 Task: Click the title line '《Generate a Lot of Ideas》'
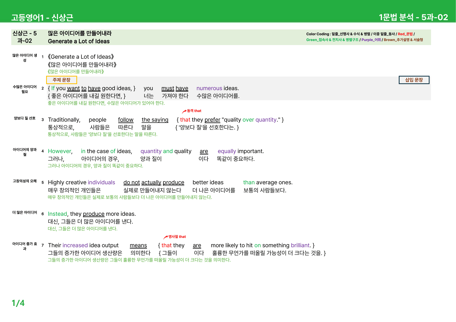click(81, 57)
